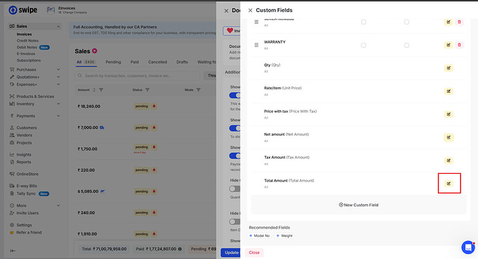
Task: Delete the WARRANTY custom field
Action: (459, 45)
